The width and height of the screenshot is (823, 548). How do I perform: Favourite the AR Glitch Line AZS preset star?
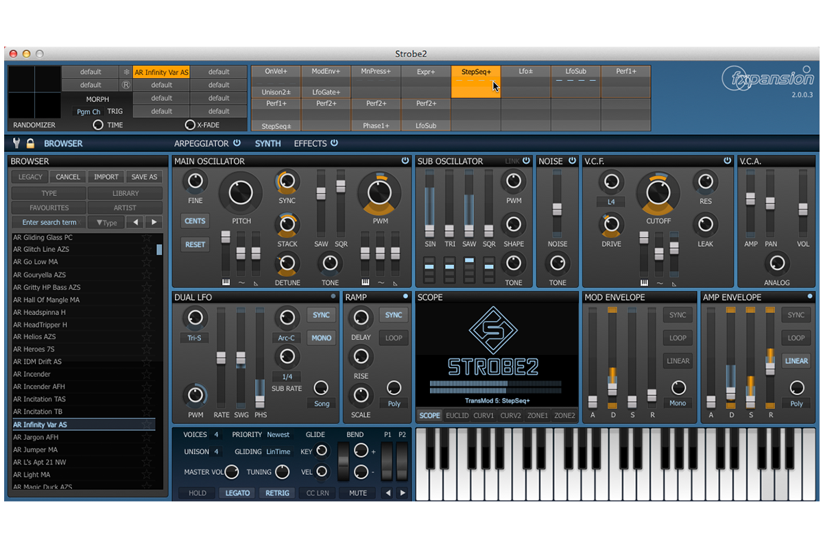146,249
